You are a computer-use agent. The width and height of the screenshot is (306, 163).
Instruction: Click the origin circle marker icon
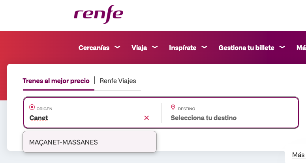[32, 107]
